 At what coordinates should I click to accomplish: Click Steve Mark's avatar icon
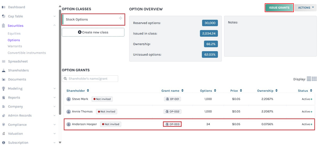click(x=68, y=99)
